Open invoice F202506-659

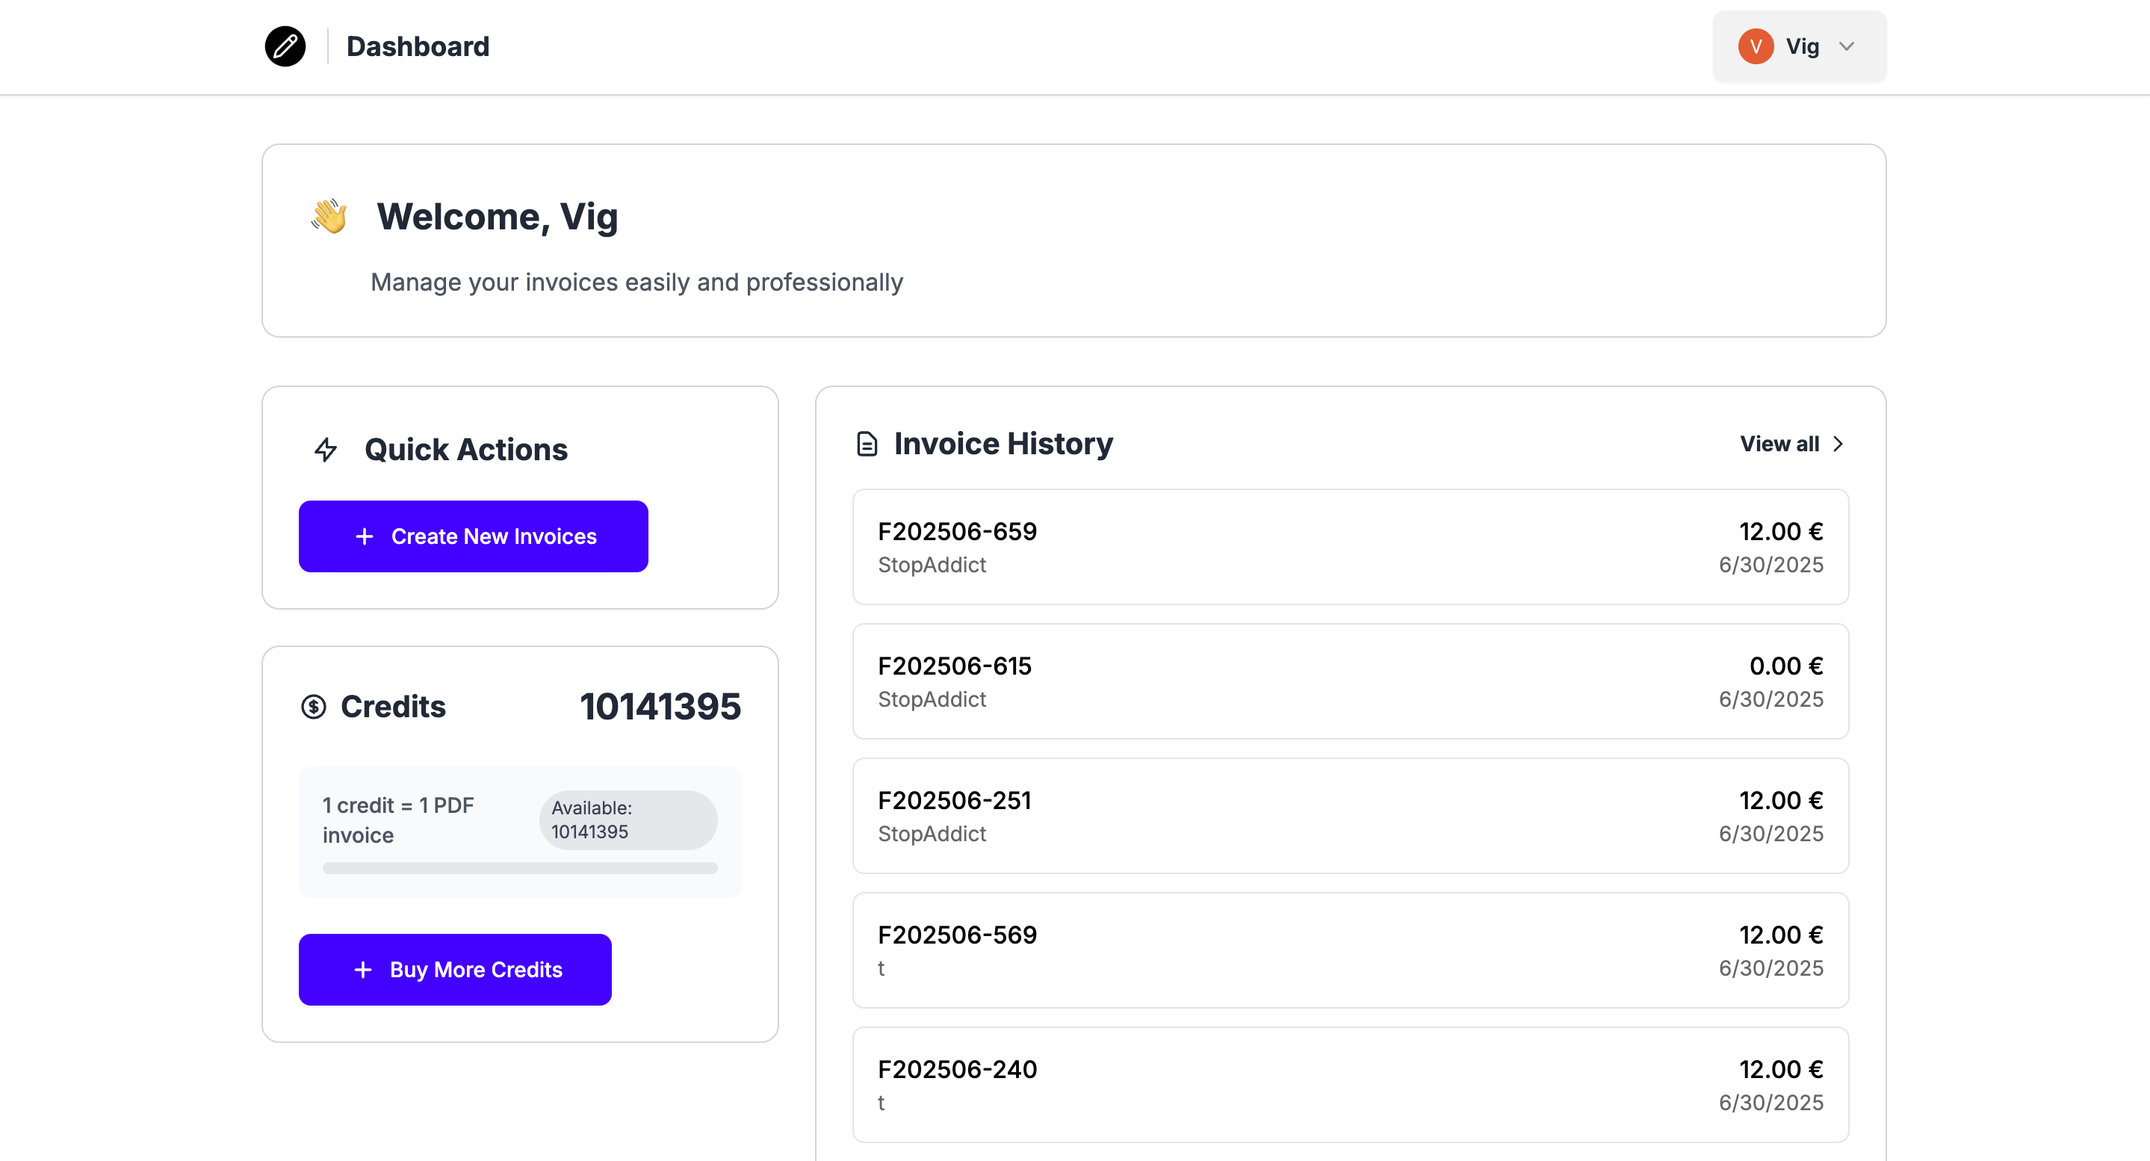(1350, 547)
